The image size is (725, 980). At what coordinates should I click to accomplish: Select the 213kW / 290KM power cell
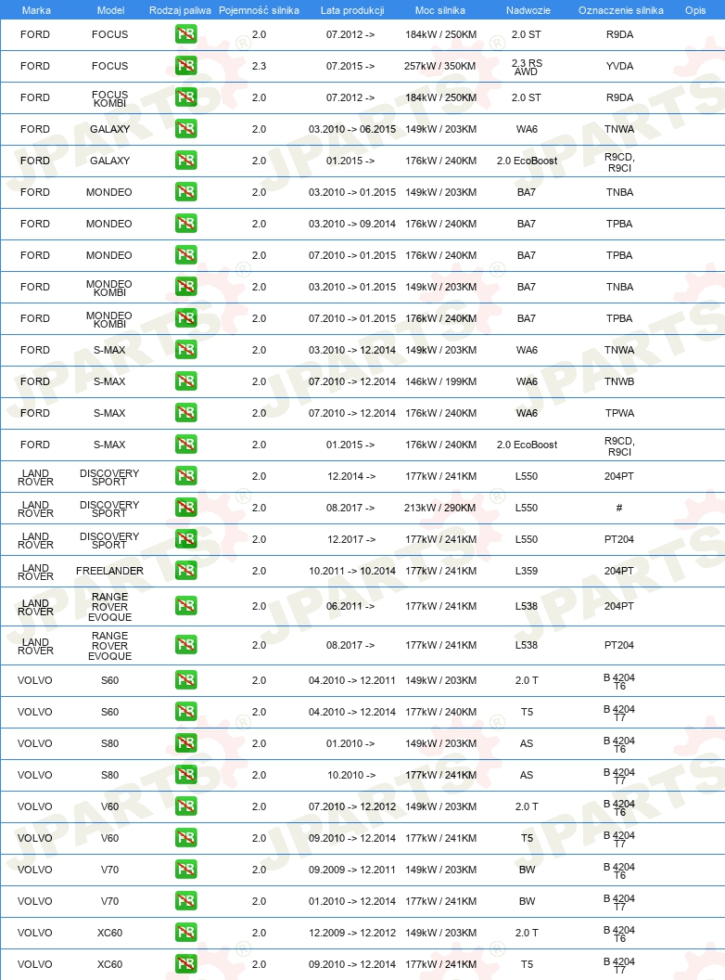(439, 508)
